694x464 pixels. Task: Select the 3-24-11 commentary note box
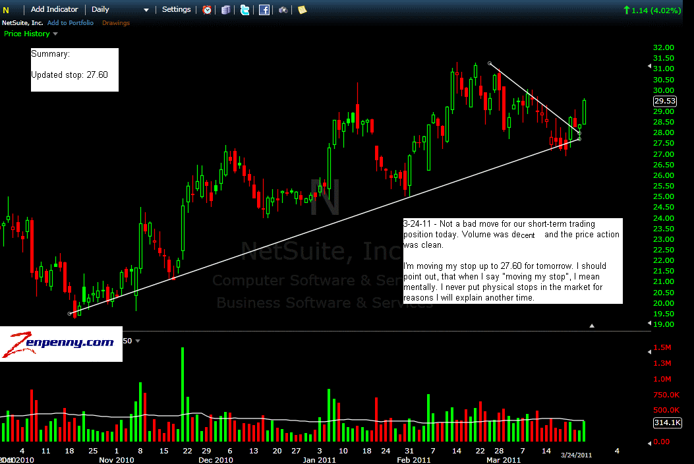(513, 261)
